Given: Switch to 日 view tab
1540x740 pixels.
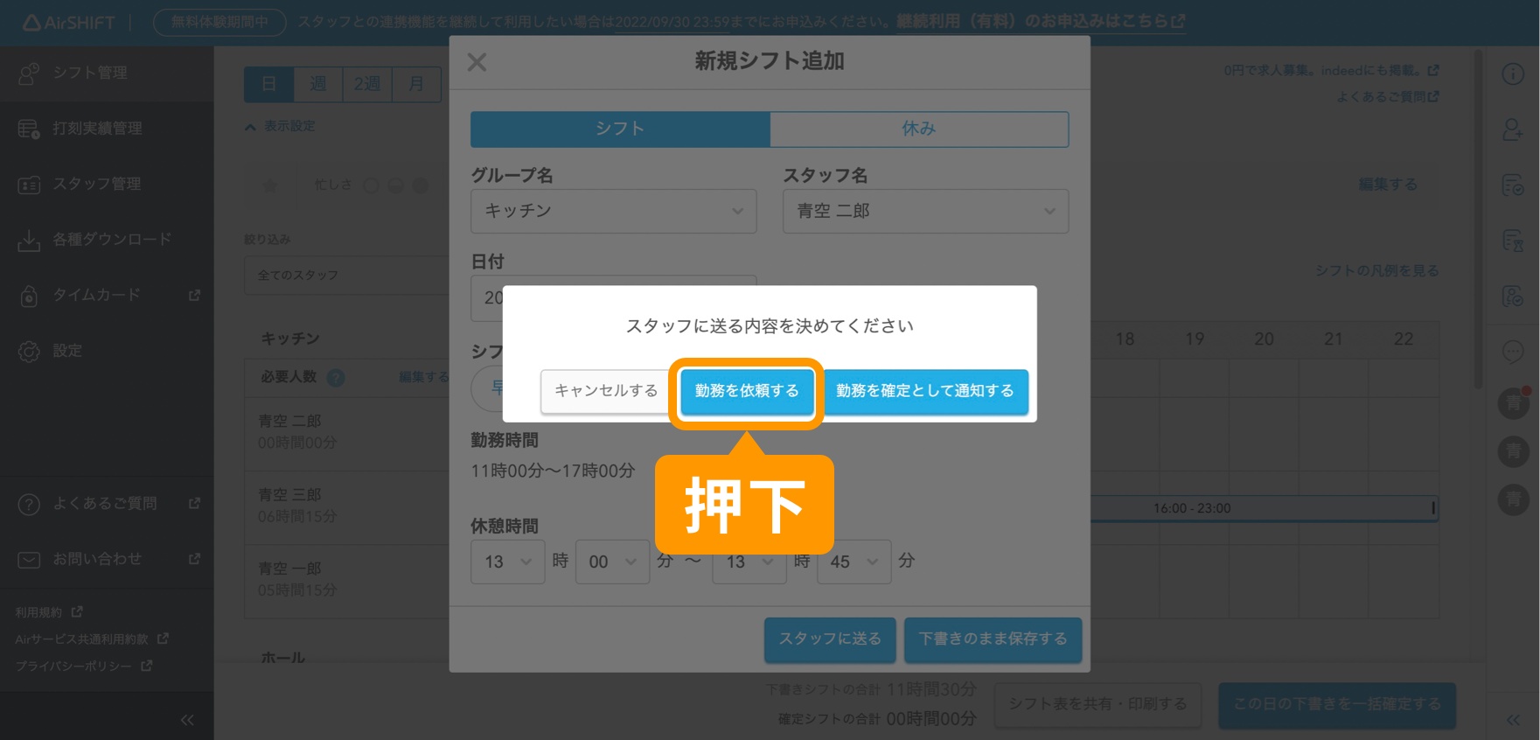Looking at the screenshot, I should (x=268, y=84).
